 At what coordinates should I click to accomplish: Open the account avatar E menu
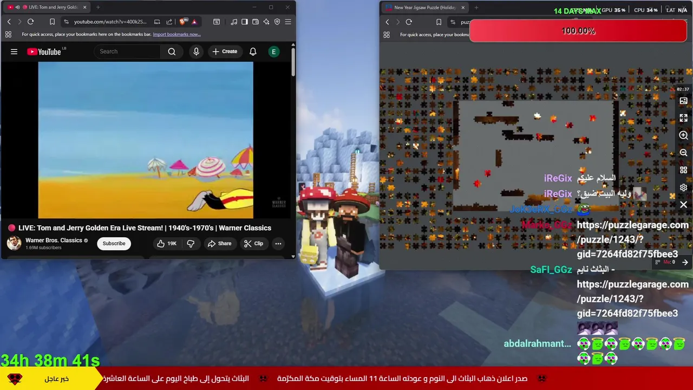[273, 51]
